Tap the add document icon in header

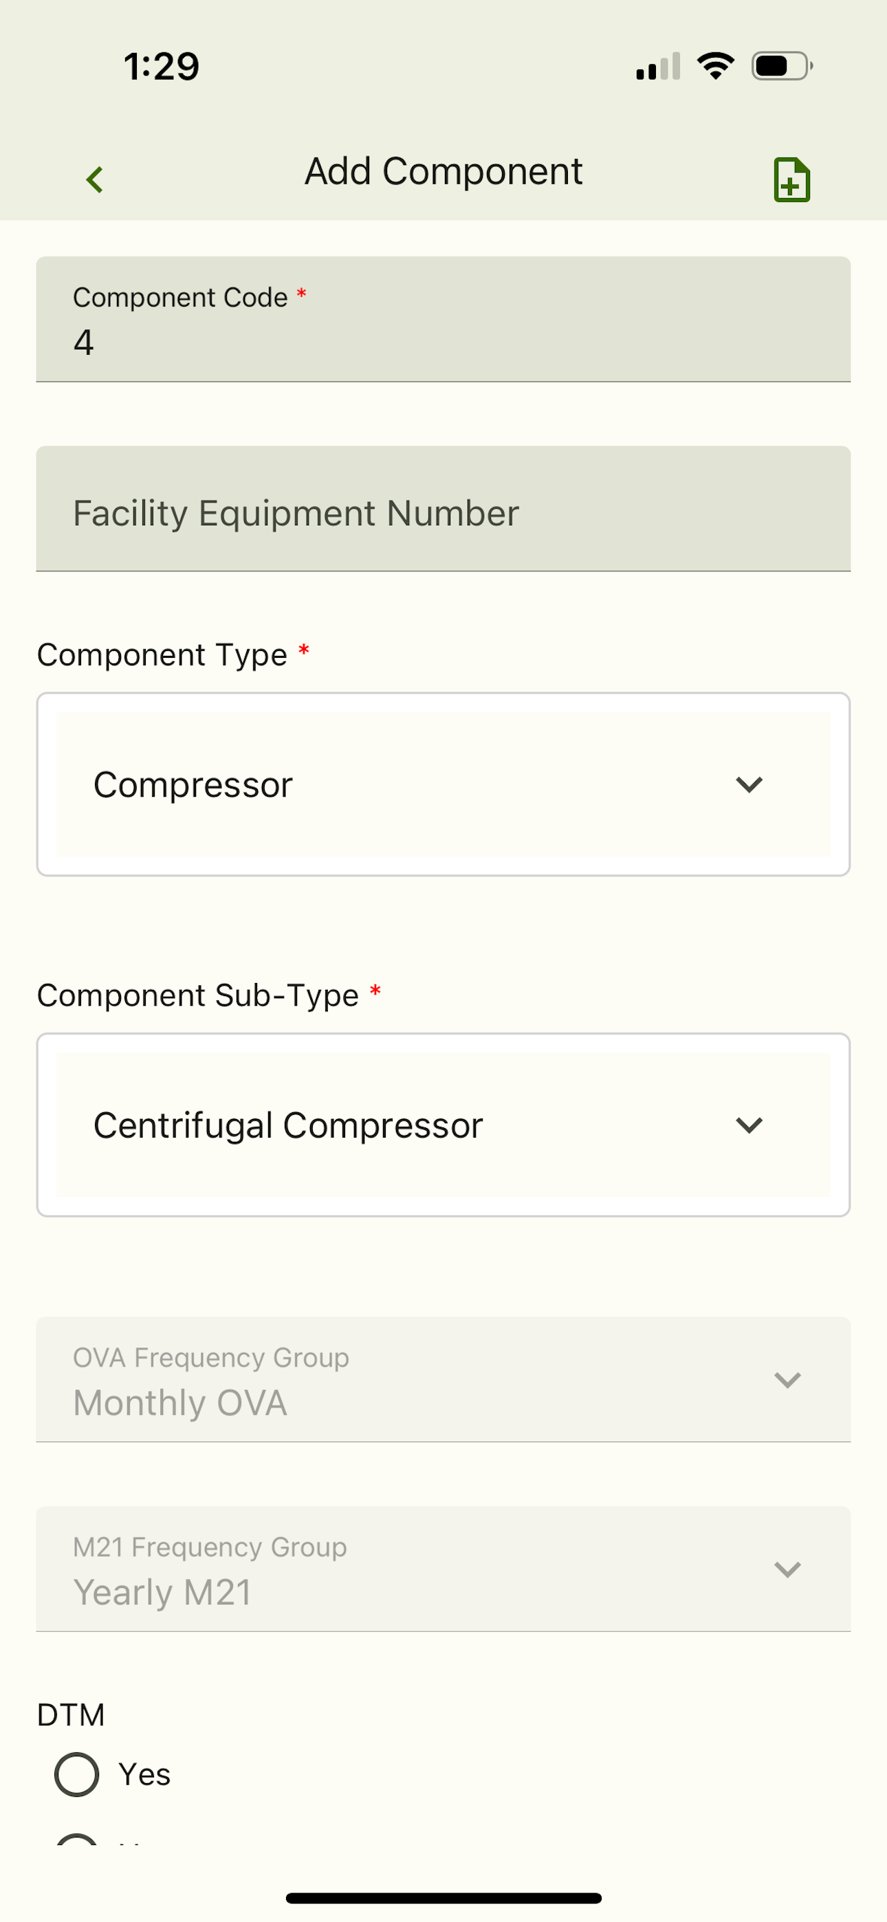791,180
